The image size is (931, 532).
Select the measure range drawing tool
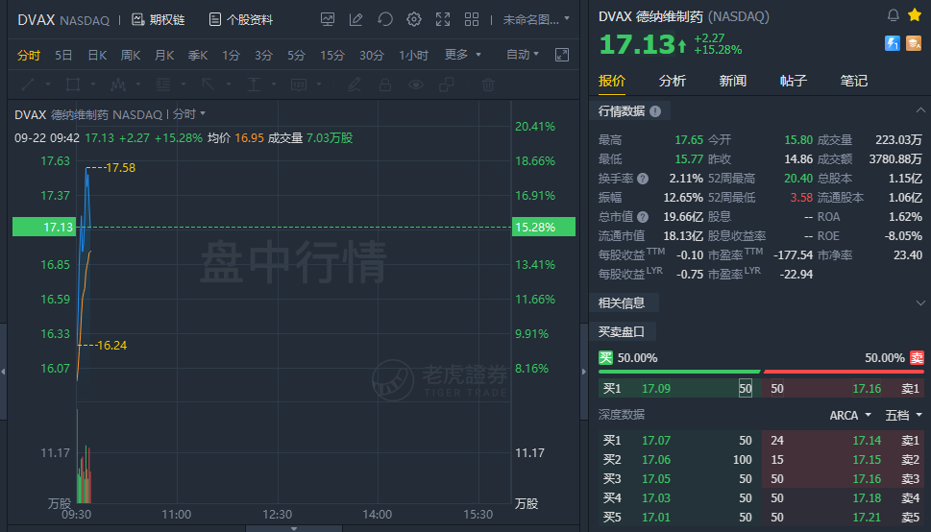tap(254, 85)
